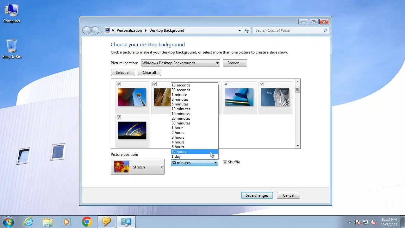Image resolution: width=405 pixels, height=228 pixels.
Task: Show hidden tray icons arrow
Action: pyautogui.click(x=350, y=222)
